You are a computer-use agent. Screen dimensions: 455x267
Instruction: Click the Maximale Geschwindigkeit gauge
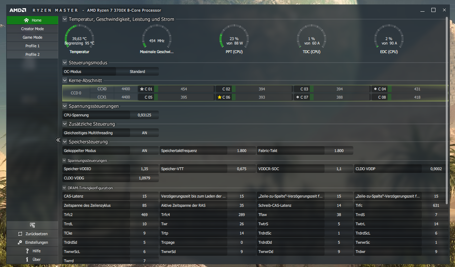157,39
